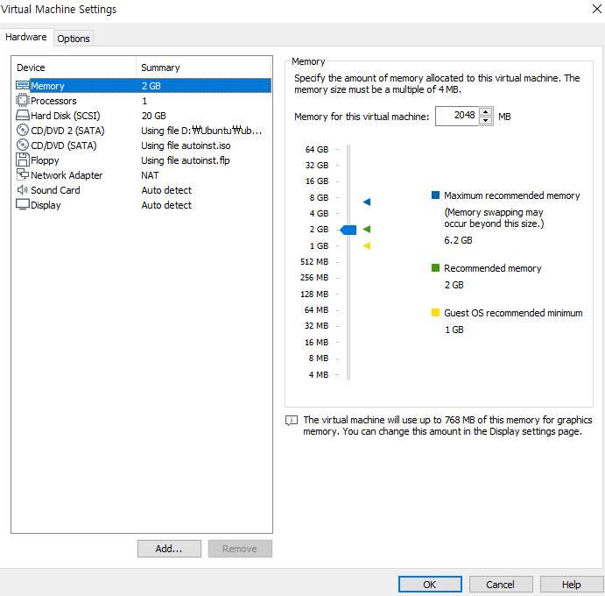Select the CD/DVD 2 (SATA) row
This screenshot has width=605, height=596.
[143, 131]
